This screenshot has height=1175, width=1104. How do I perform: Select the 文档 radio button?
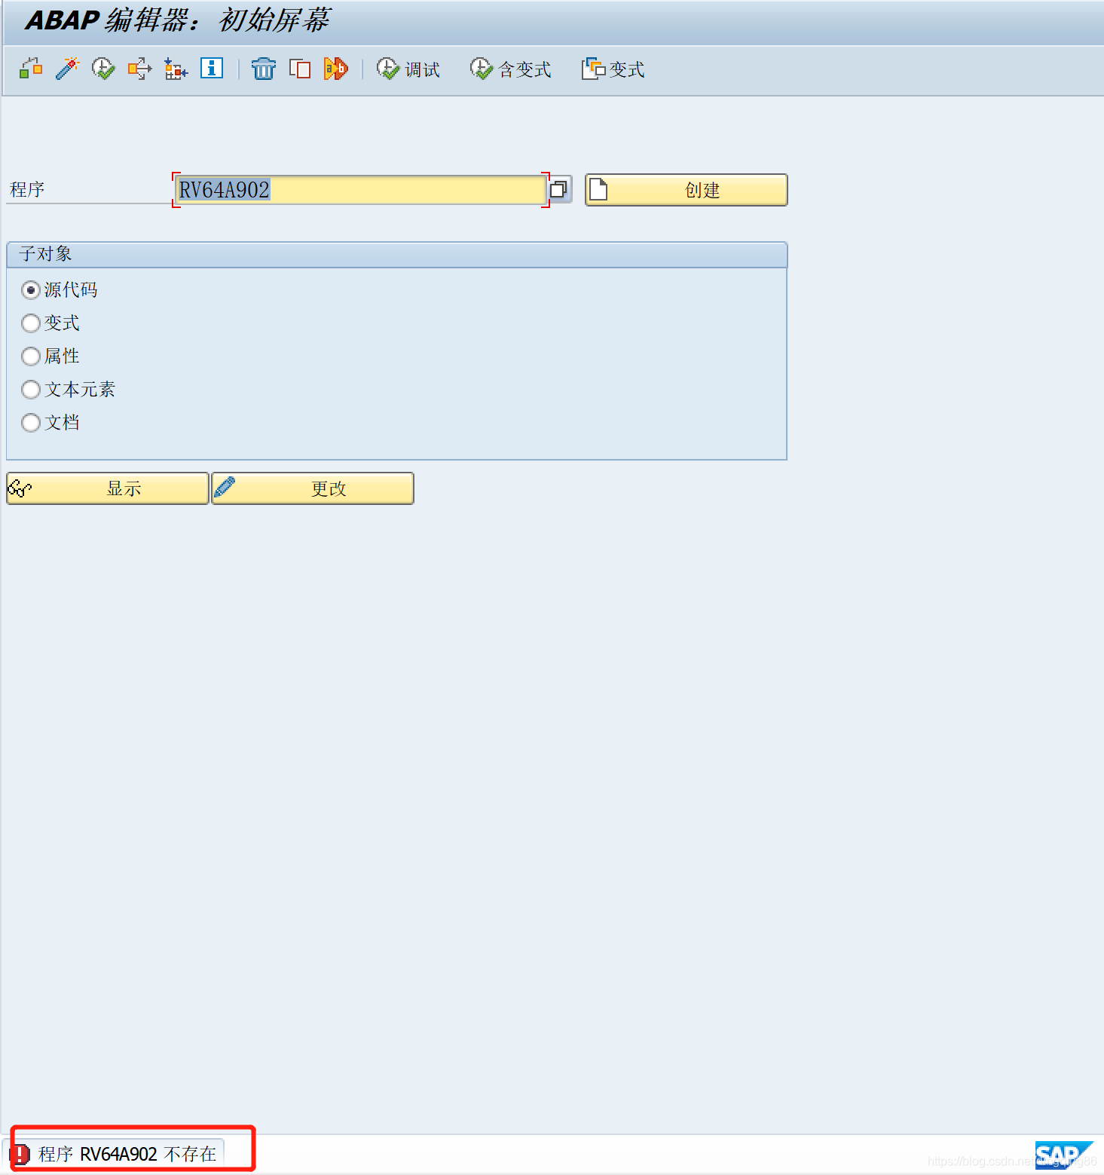coord(31,423)
